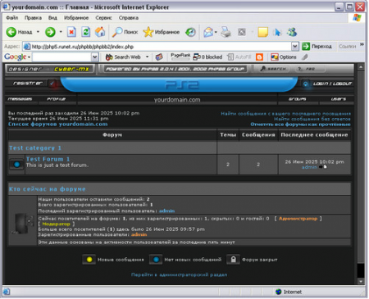Click Найти сообщения без ответов link
Viewport: 369px width, 299px height.
pyautogui.click(x=312, y=119)
